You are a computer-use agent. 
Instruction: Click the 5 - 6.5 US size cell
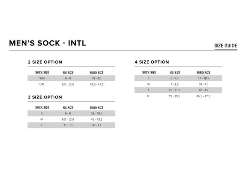tap(174, 78)
